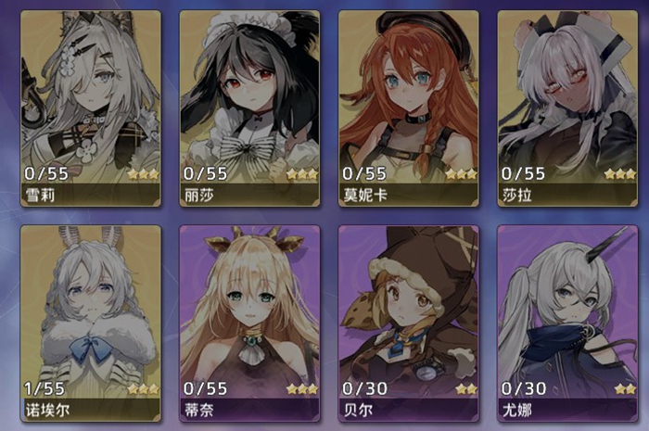The height and width of the screenshot is (431, 649).
Task: Click the two-star rating on 尤娜 card
Action: click(626, 389)
